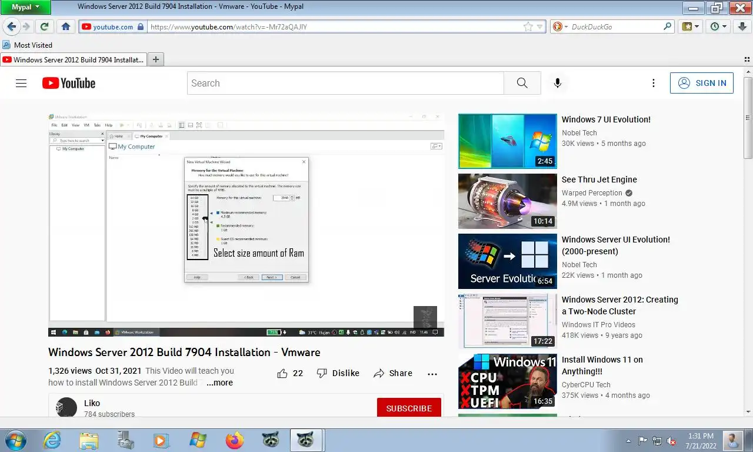The height and width of the screenshot is (452, 753).
Task: Click the main video player
Action: point(246,225)
